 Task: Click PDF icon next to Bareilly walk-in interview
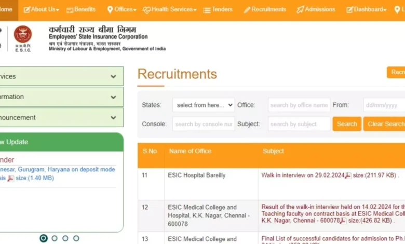pos(348,176)
